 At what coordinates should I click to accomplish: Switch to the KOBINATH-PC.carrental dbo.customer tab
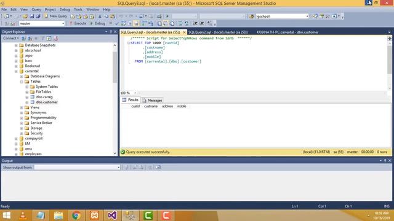(x=287, y=32)
